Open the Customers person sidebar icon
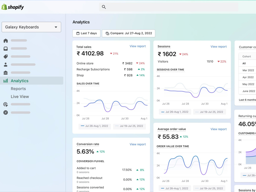 pyautogui.click(x=6, y=65)
